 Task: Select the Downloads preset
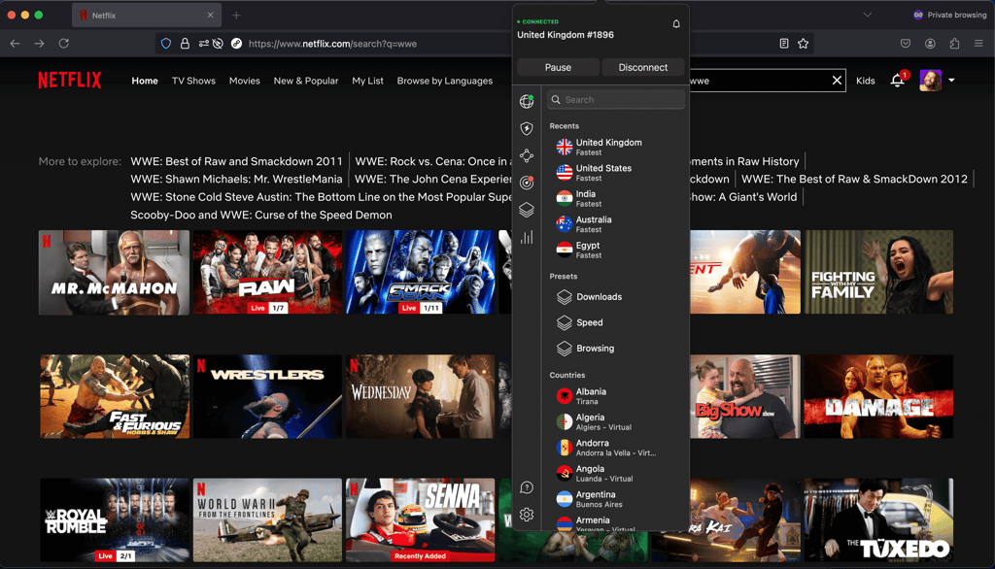[x=617, y=297]
